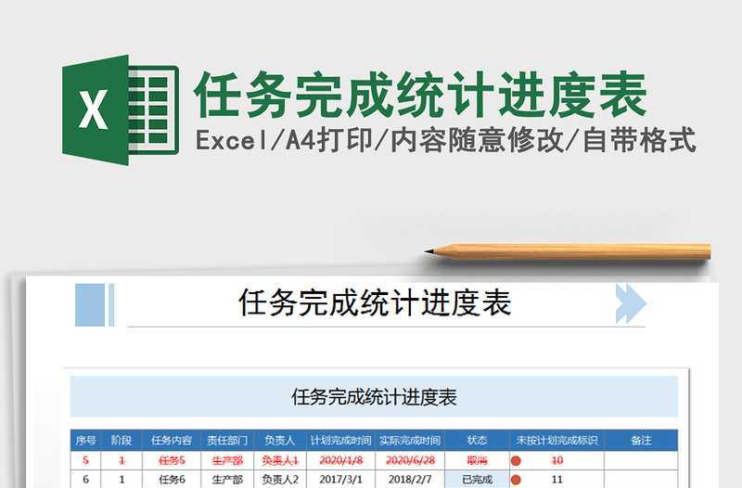
Task: Select the large green heading 任务完成统计进度表
Action: click(420, 95)
